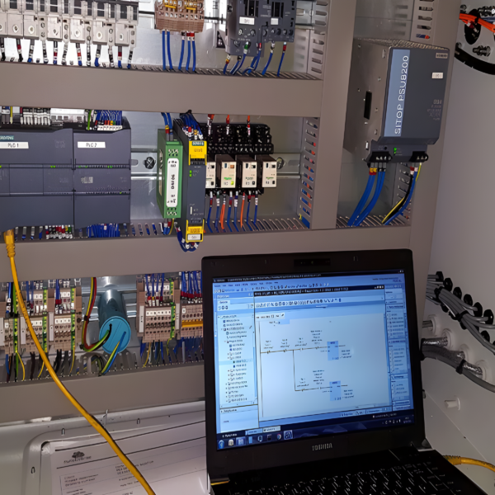Select the upper blue function block in the ladder
495x495 pixels.
(333, 350)
